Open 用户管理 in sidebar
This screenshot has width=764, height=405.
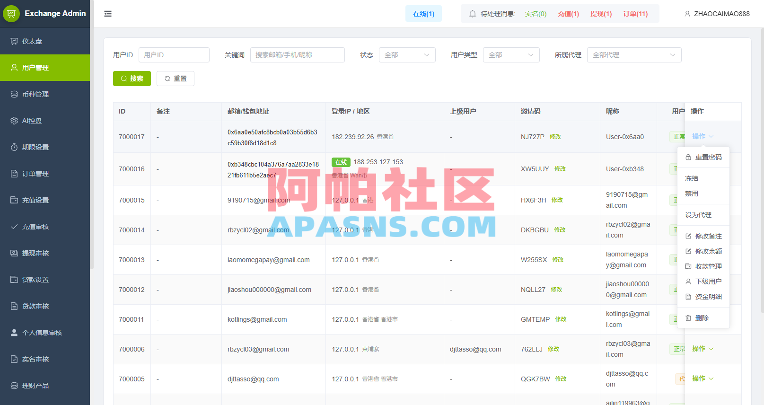point(45,68)
